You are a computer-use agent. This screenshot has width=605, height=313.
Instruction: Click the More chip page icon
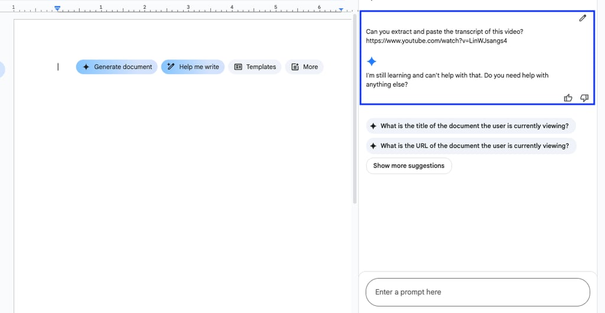(295, 67)
